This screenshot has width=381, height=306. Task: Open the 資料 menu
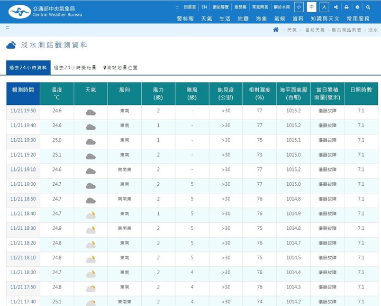pos(298,19)
